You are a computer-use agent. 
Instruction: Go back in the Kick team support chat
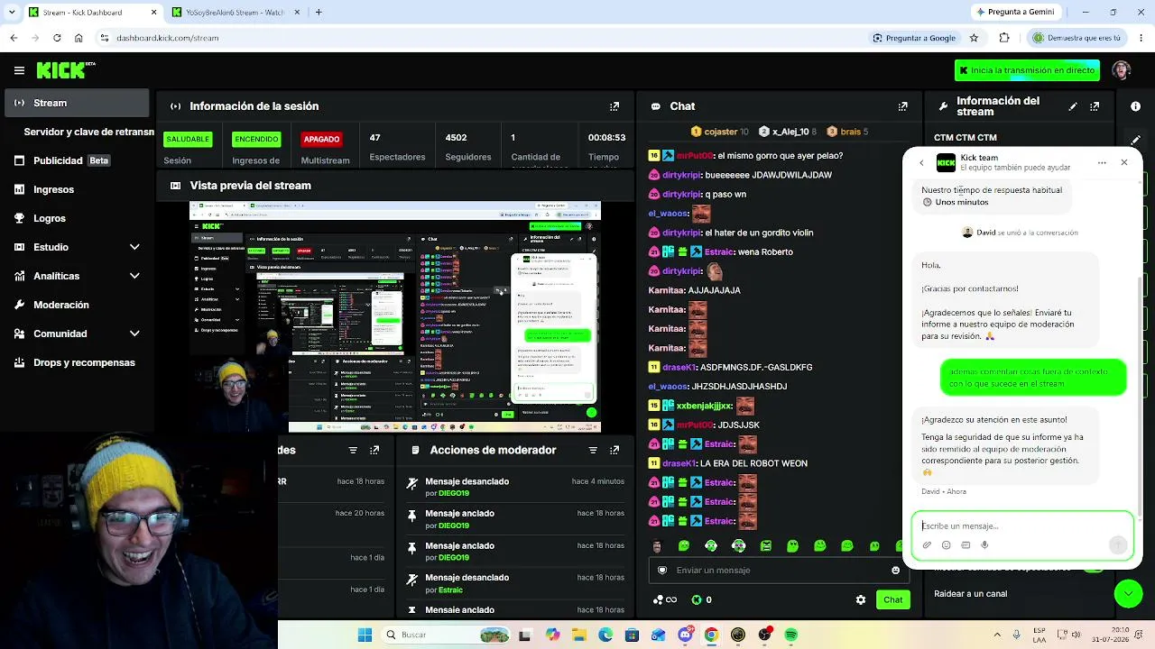(x=921, y=163)
